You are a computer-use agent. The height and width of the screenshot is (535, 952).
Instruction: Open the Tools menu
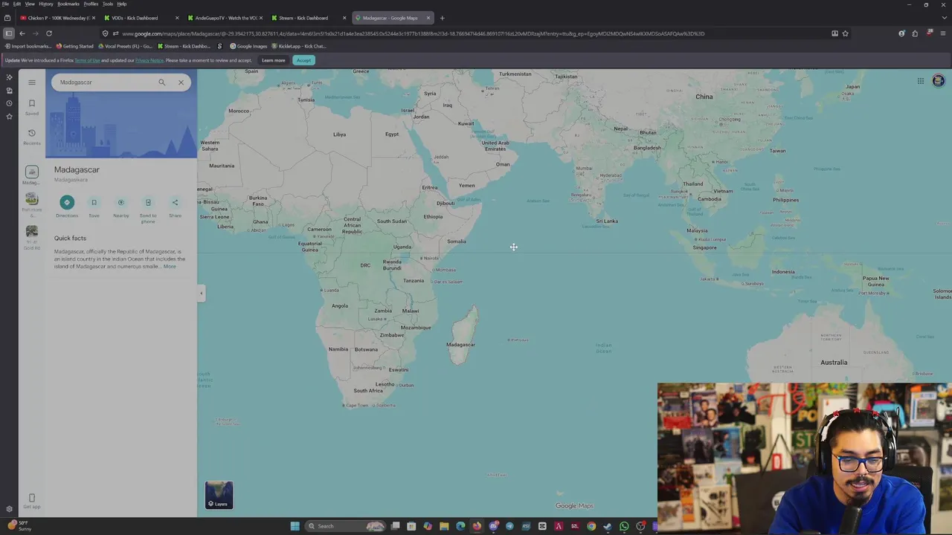pyautogui.click(x=108, y=4)
